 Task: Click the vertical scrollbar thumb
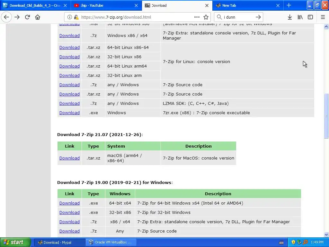326,116
